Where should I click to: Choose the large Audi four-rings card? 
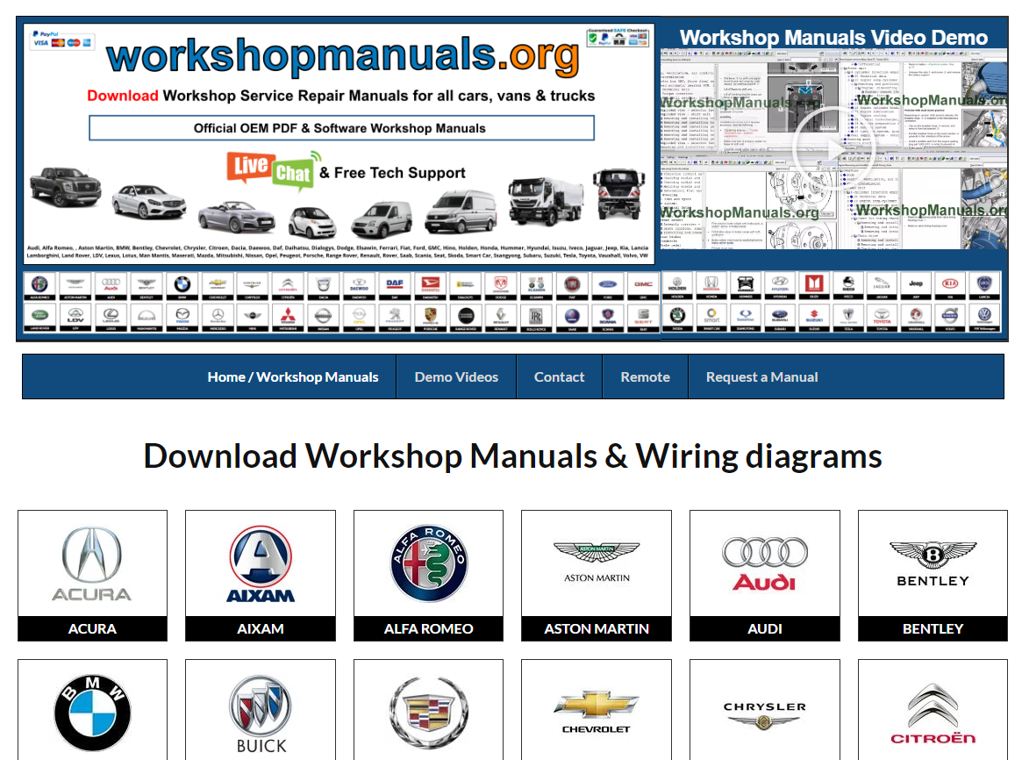[765, 576]
